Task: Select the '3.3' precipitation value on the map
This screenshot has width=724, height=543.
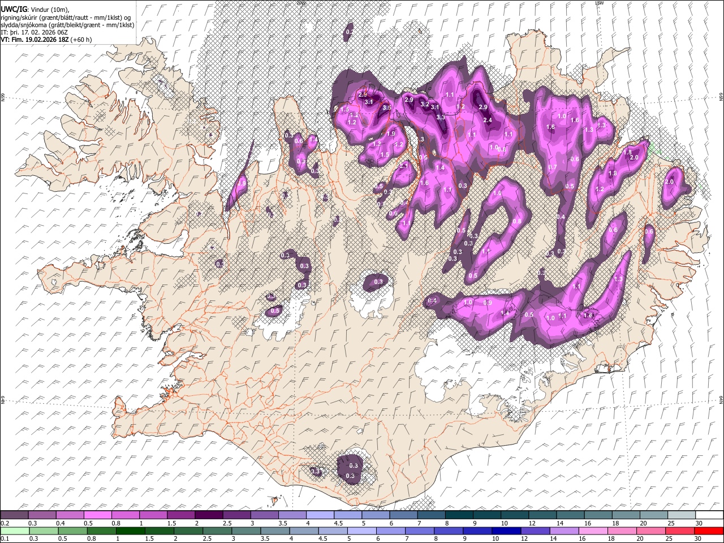Action: pos(441,117)
